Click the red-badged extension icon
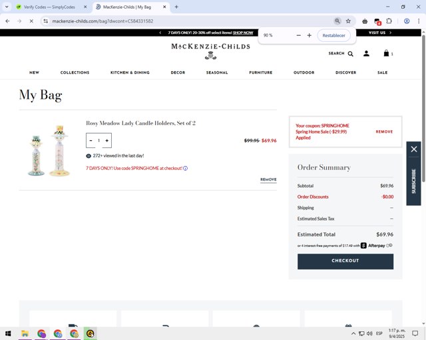Screen dimensions: 426x340 (377, 21)
